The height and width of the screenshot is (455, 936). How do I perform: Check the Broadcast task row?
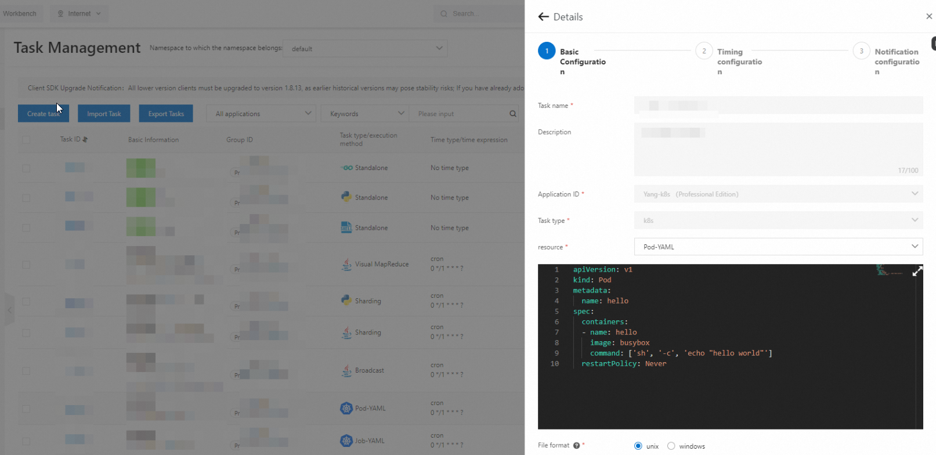26,371
